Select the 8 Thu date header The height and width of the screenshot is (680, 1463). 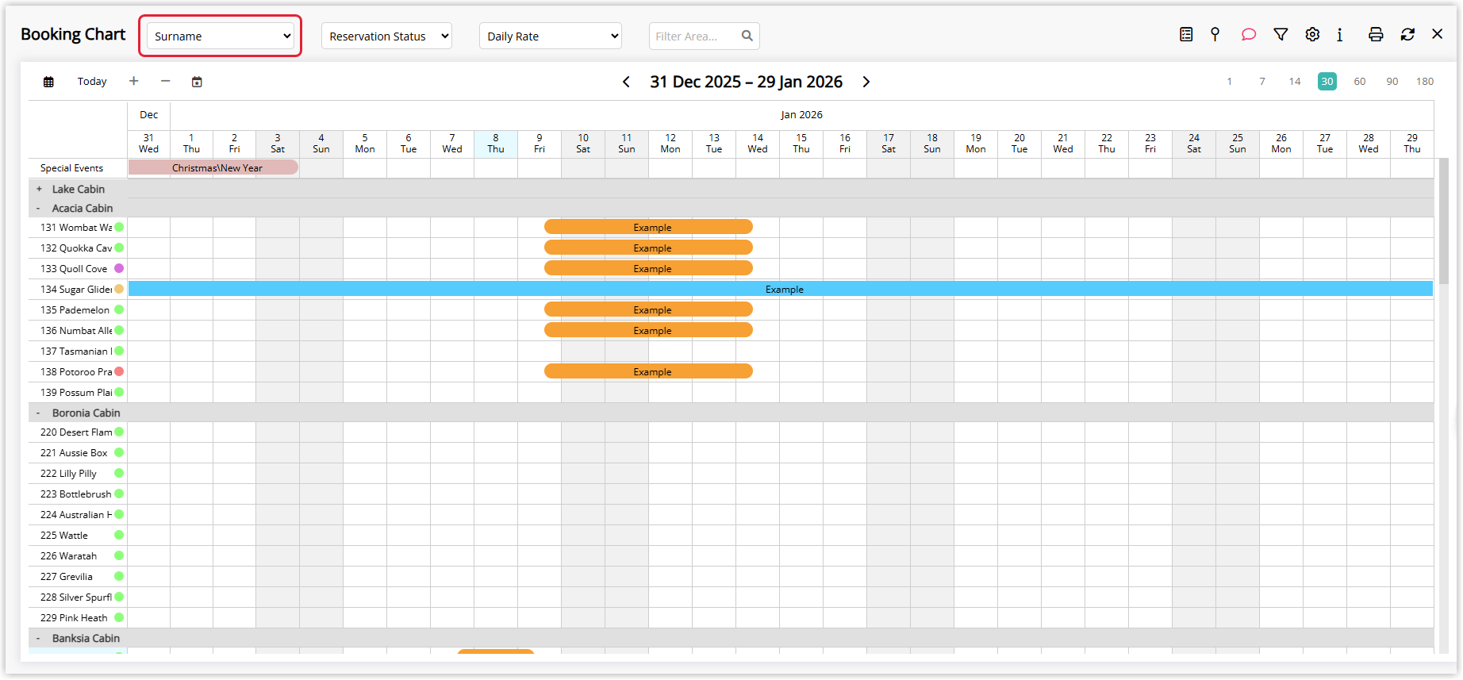tap(496, 144)
